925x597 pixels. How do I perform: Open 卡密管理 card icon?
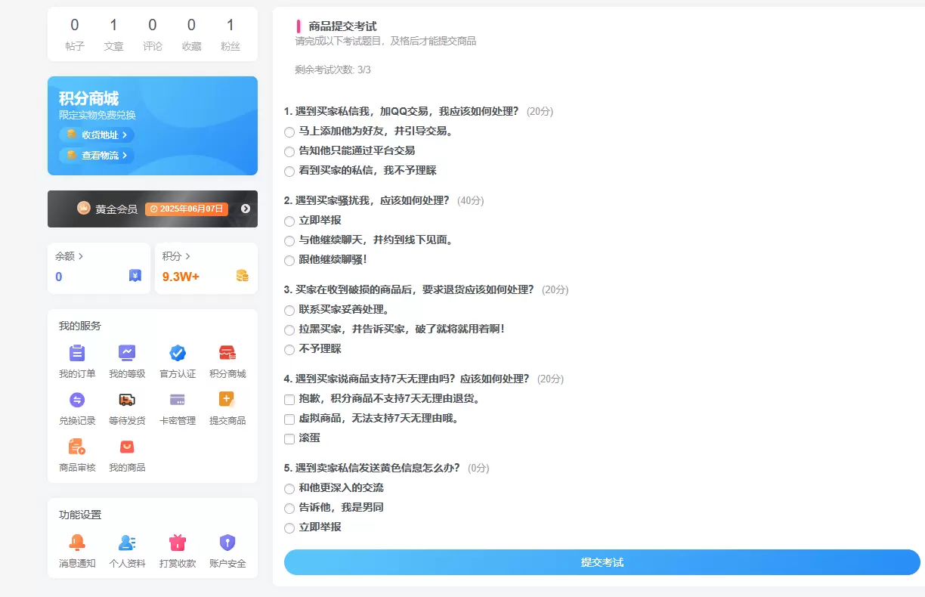178,400
